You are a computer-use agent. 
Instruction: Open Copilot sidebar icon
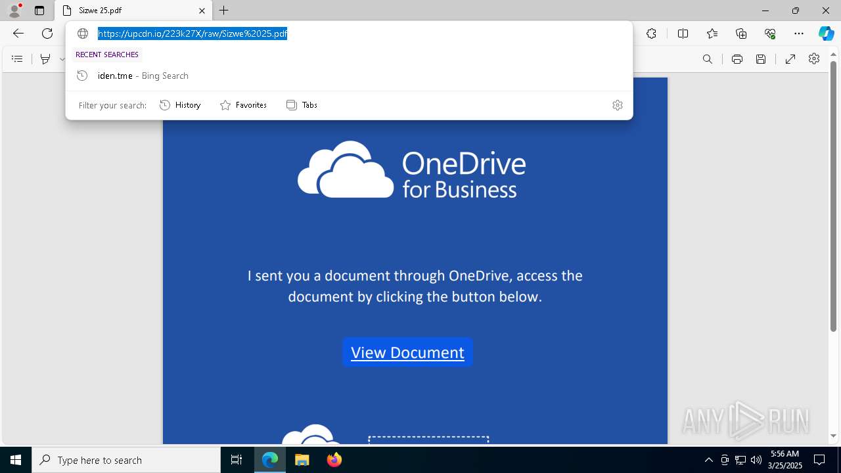(x=826, y=34)
